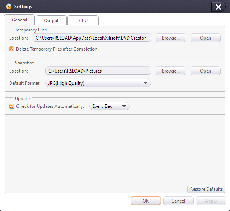Screen dimensions: 230x211
Task: Click the DVD Creator app icon in title bar
Action: pyautogui.click(x=9, y=7)
